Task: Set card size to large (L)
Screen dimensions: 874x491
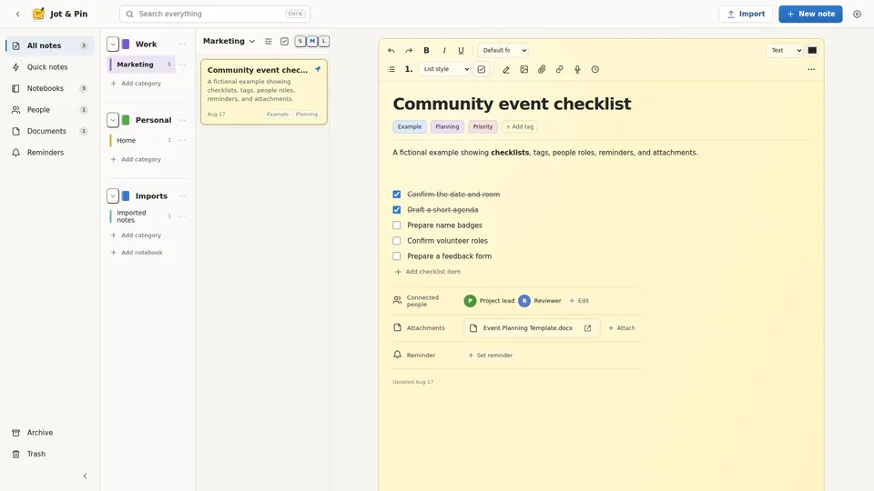Action: tap(324, 41)
